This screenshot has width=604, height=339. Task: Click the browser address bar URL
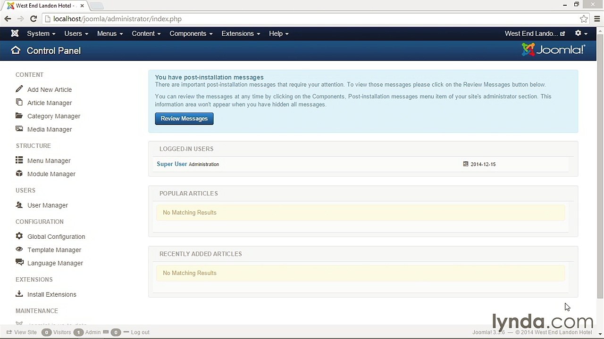pyautogui.click(x=117, y=19)
